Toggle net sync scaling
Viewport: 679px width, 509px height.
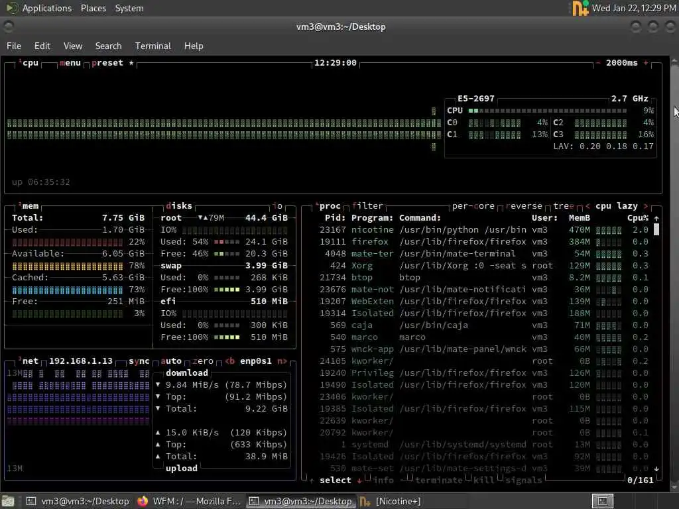tap(139, 361)
